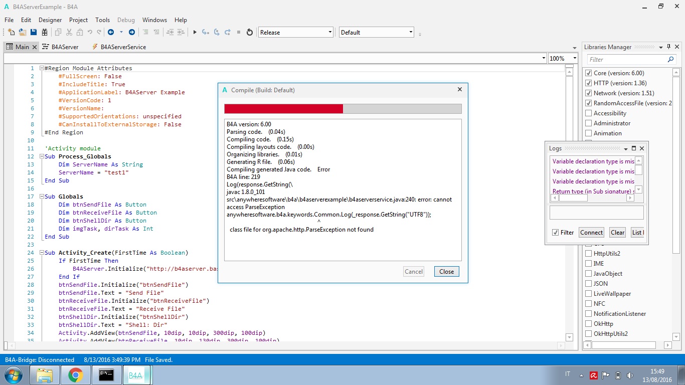Navigate forward with blue right arrow

132,32
